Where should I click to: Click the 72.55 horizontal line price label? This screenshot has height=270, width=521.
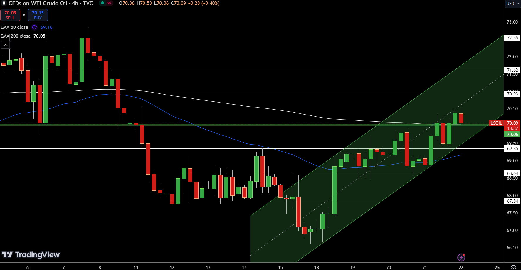(512, 38)
